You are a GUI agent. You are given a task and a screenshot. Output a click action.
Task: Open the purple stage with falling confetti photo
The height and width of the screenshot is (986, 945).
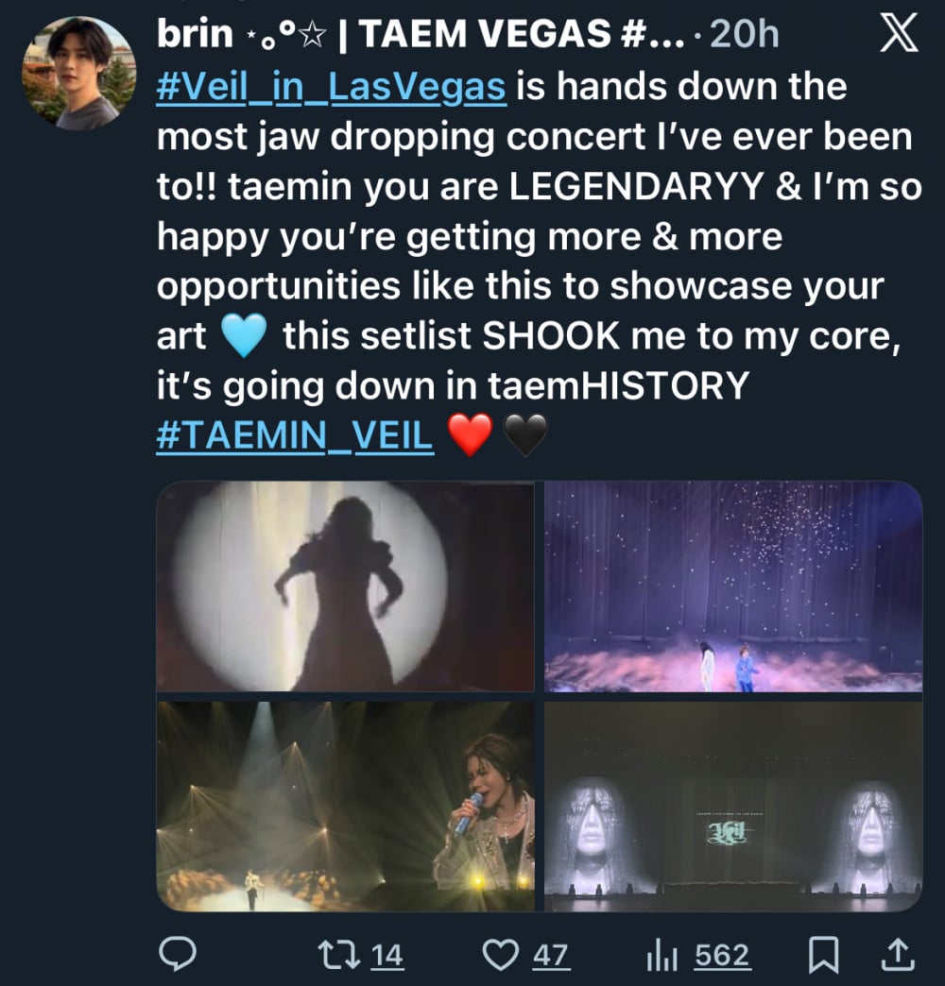coord(733,586)
